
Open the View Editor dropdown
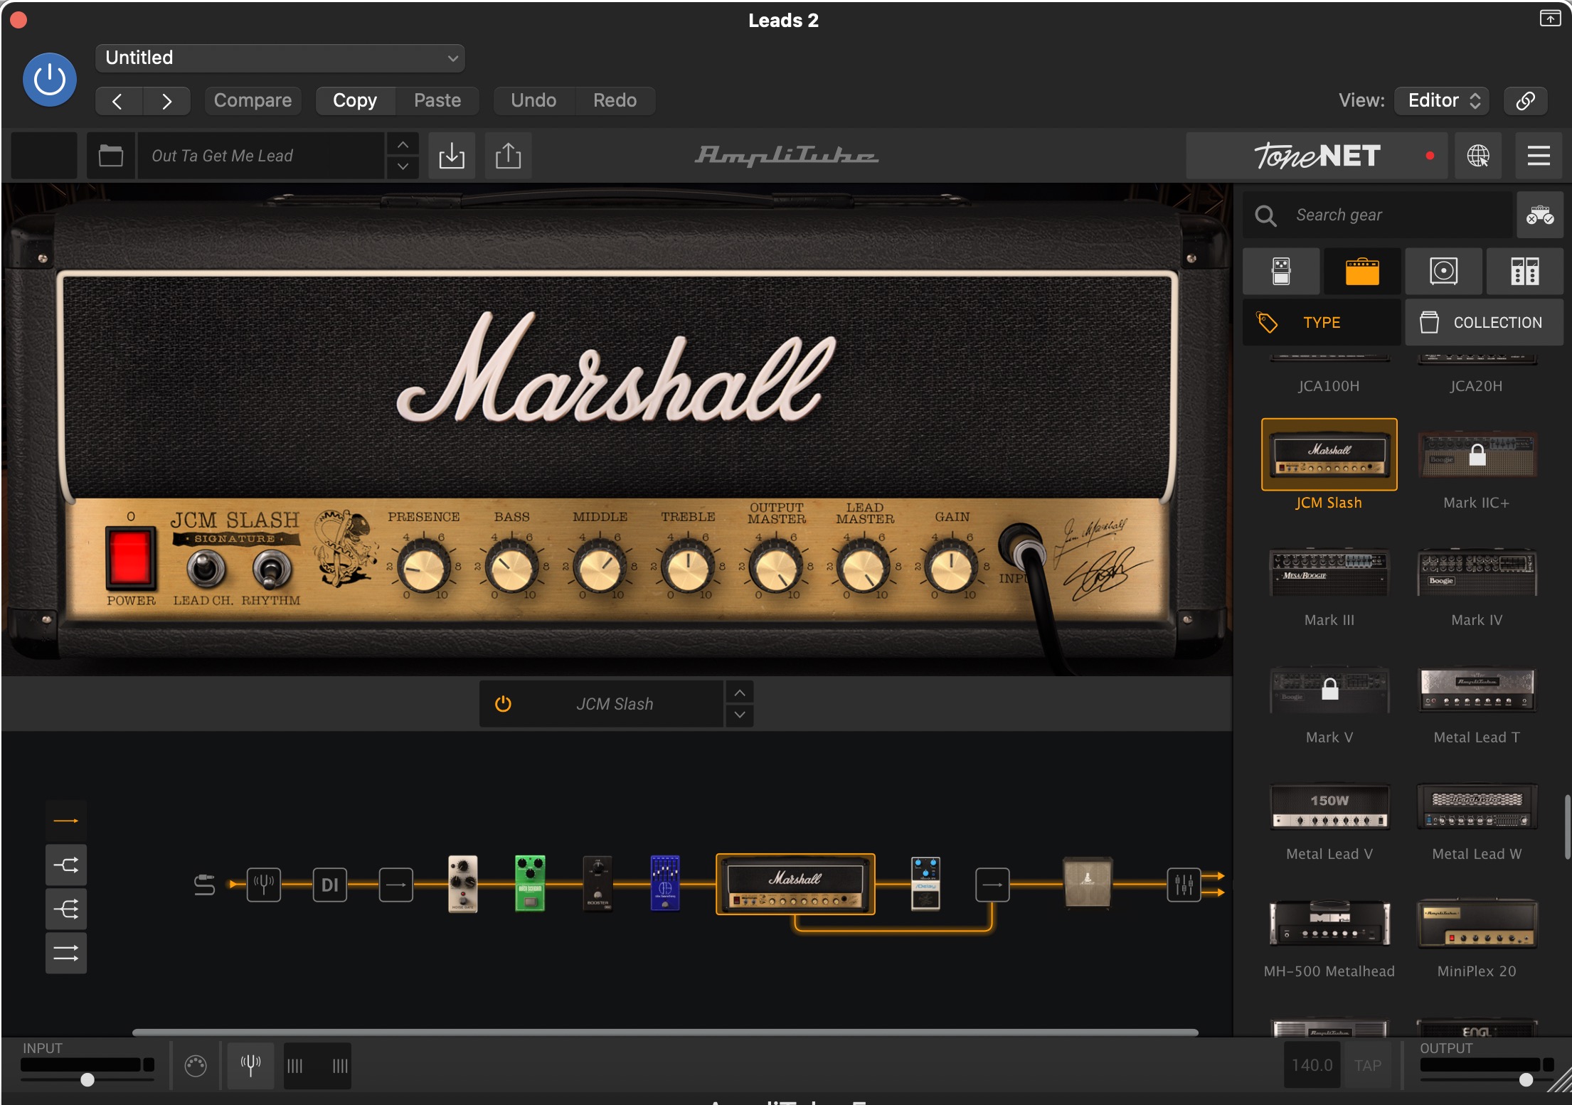point(1443,101)
